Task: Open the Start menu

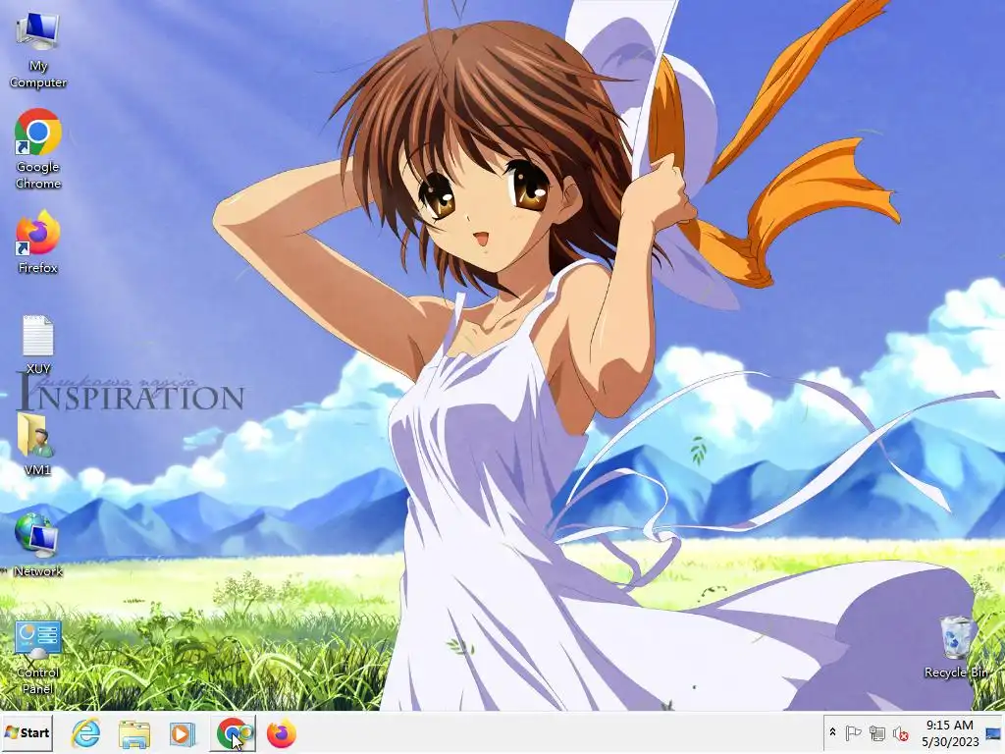Action: (26, 732)
